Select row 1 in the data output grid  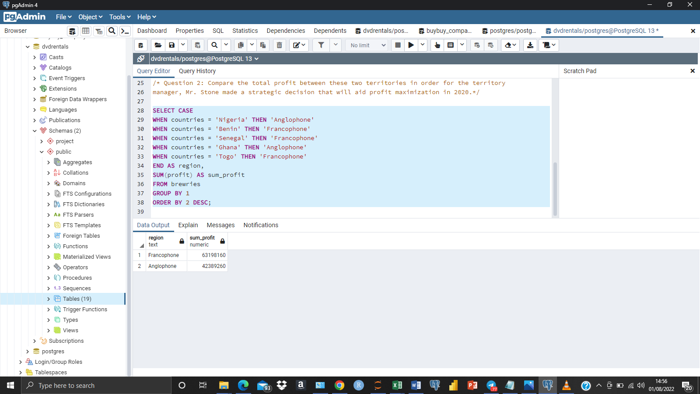139,255
